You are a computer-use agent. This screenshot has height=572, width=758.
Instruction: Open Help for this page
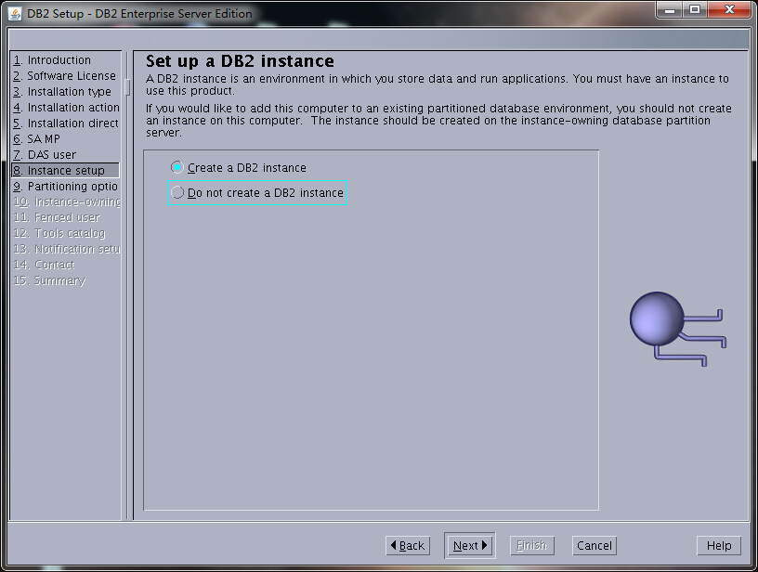pyautogui.click(x=719, y=545)
